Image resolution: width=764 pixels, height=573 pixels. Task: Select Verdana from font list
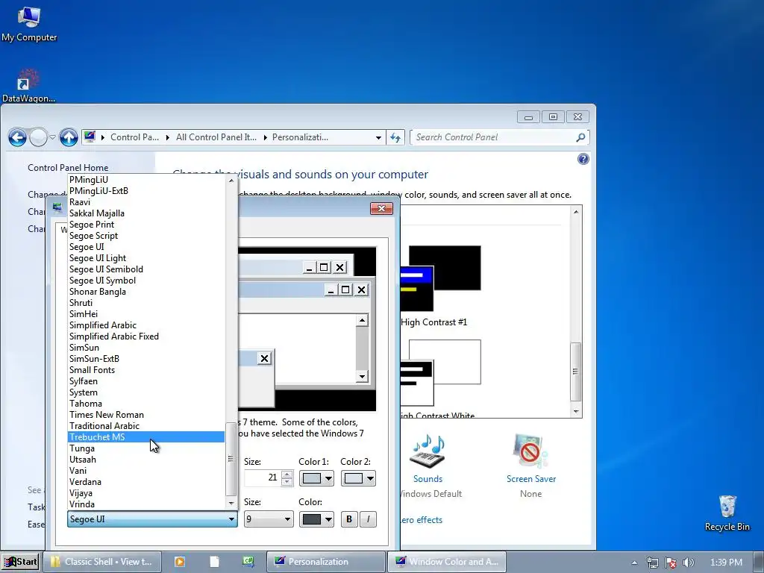(x=145, y=482)
